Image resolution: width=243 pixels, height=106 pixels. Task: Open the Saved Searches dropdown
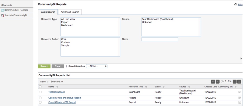pos(97,66)
